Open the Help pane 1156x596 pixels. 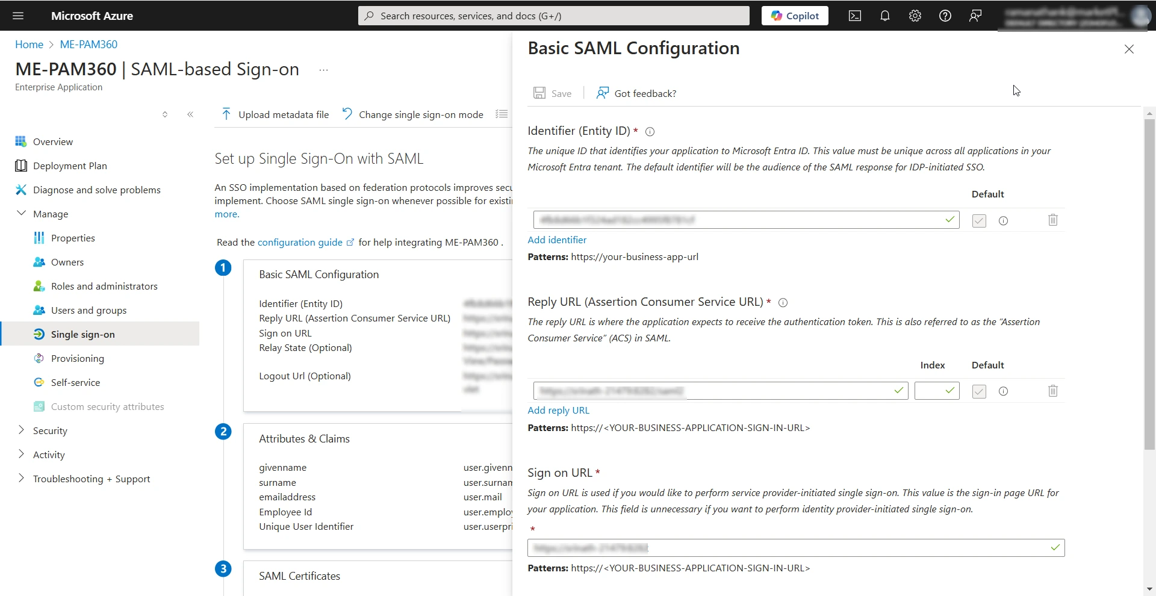pyautogui.click(x=945, y=16)
